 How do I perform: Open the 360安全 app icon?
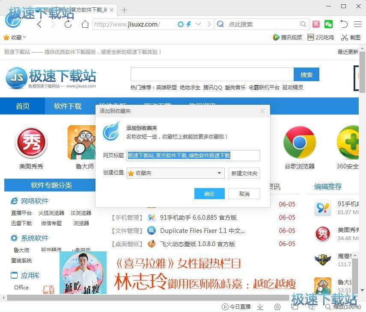pos(348,142)
